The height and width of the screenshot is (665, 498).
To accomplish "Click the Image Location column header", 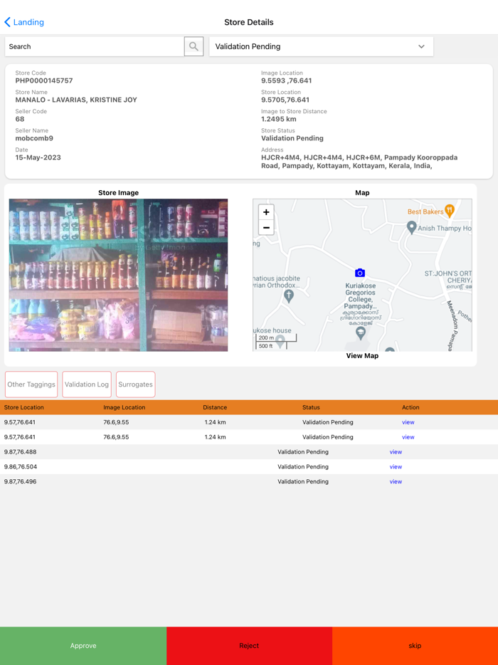I will pos(124,407).
